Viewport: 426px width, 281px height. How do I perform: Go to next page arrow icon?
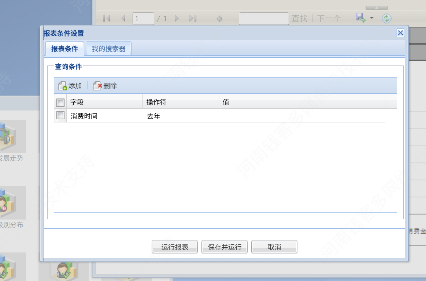click(x=177, y=18)
